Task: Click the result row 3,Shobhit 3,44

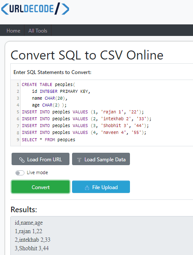Action: [32, 248]
